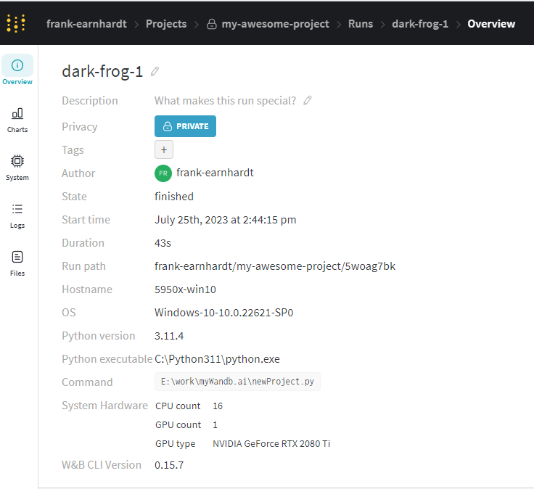The image size is (534, 489).
Task: Go to Projects breadcrumb
Action: [x=166, y=24]
